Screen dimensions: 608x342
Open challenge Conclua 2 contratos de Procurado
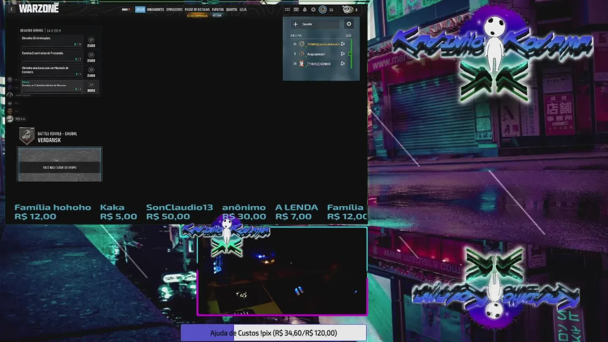[x=52, y=56]
